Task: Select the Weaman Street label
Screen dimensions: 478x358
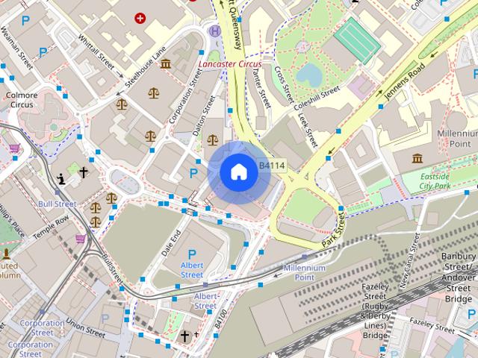Action: 16,48
